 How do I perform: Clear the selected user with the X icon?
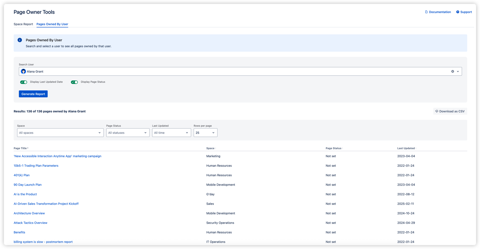click(453, 71)
